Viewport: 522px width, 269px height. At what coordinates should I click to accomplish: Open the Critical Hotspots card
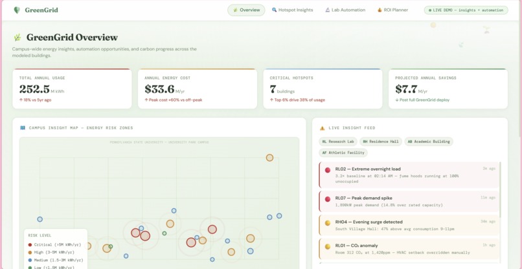coord(323,89)
